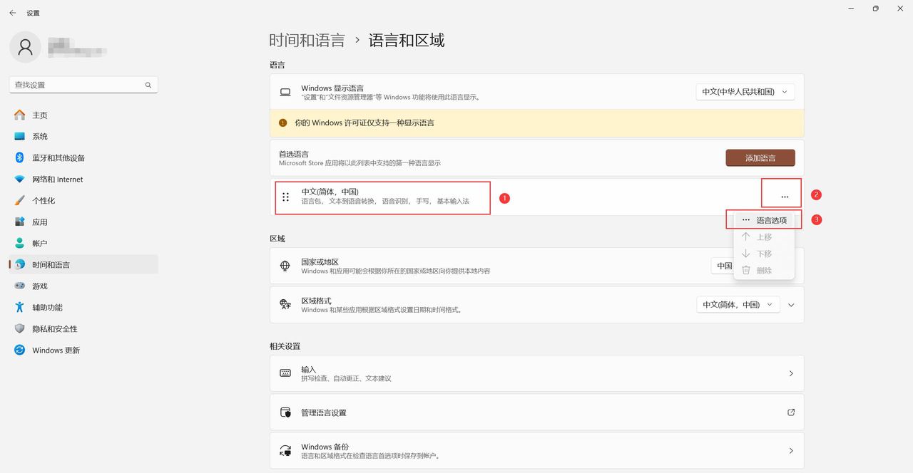Open the 帐户 settings page

pyautogui.click(x=39, y=243)
